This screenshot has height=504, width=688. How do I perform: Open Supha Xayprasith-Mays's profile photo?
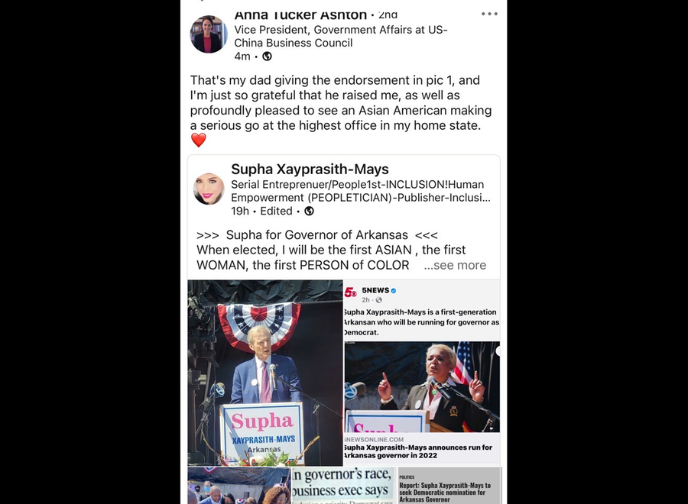coord(209,189)
